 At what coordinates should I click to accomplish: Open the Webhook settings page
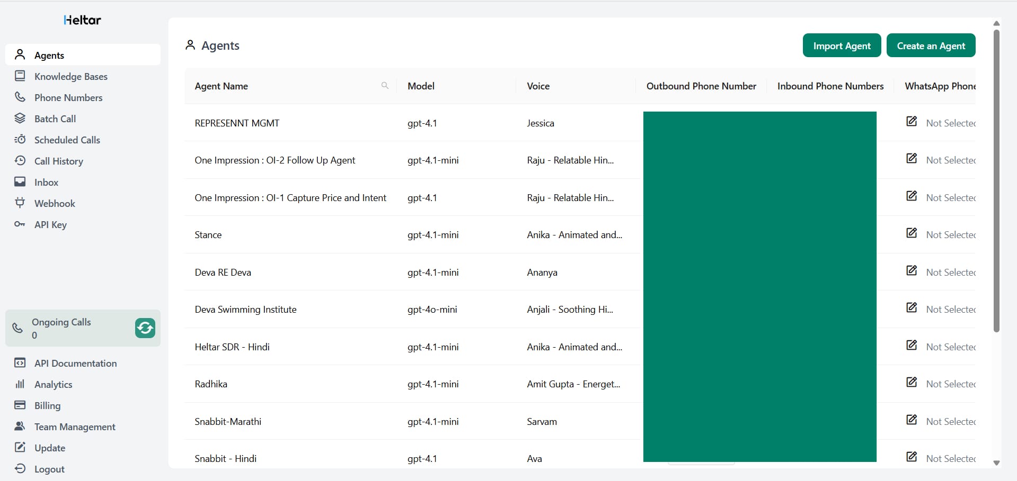point(55,204)
